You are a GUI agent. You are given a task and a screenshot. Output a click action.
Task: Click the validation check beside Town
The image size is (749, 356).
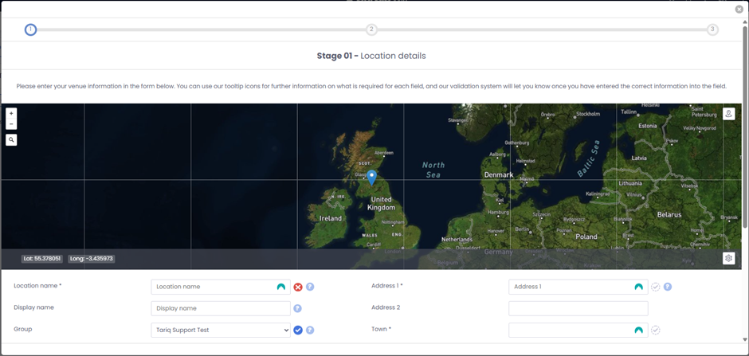(655, 330)
